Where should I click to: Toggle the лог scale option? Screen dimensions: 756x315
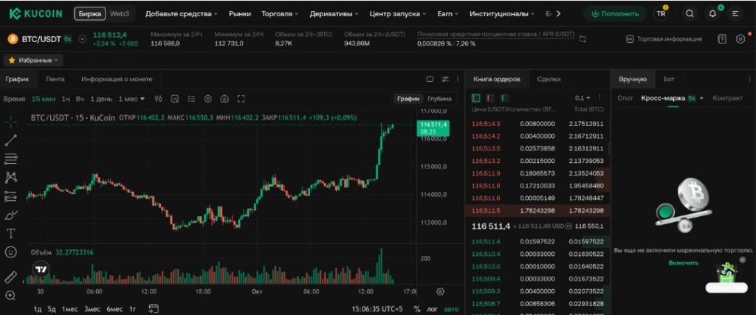click(431, 309)
